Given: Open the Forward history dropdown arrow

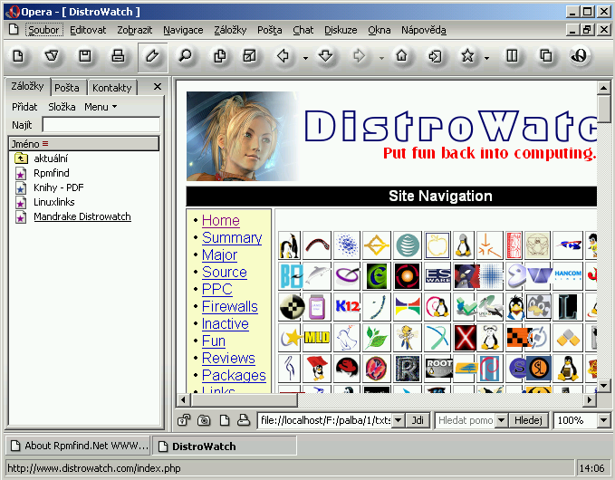Looking at the screenshot, I should pyautogui.click(x=381, y=58).
